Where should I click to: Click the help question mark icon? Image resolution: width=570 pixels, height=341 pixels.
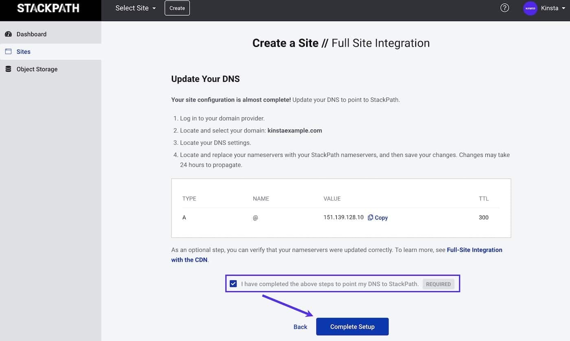pyautogui.click(x=504, y=8)
